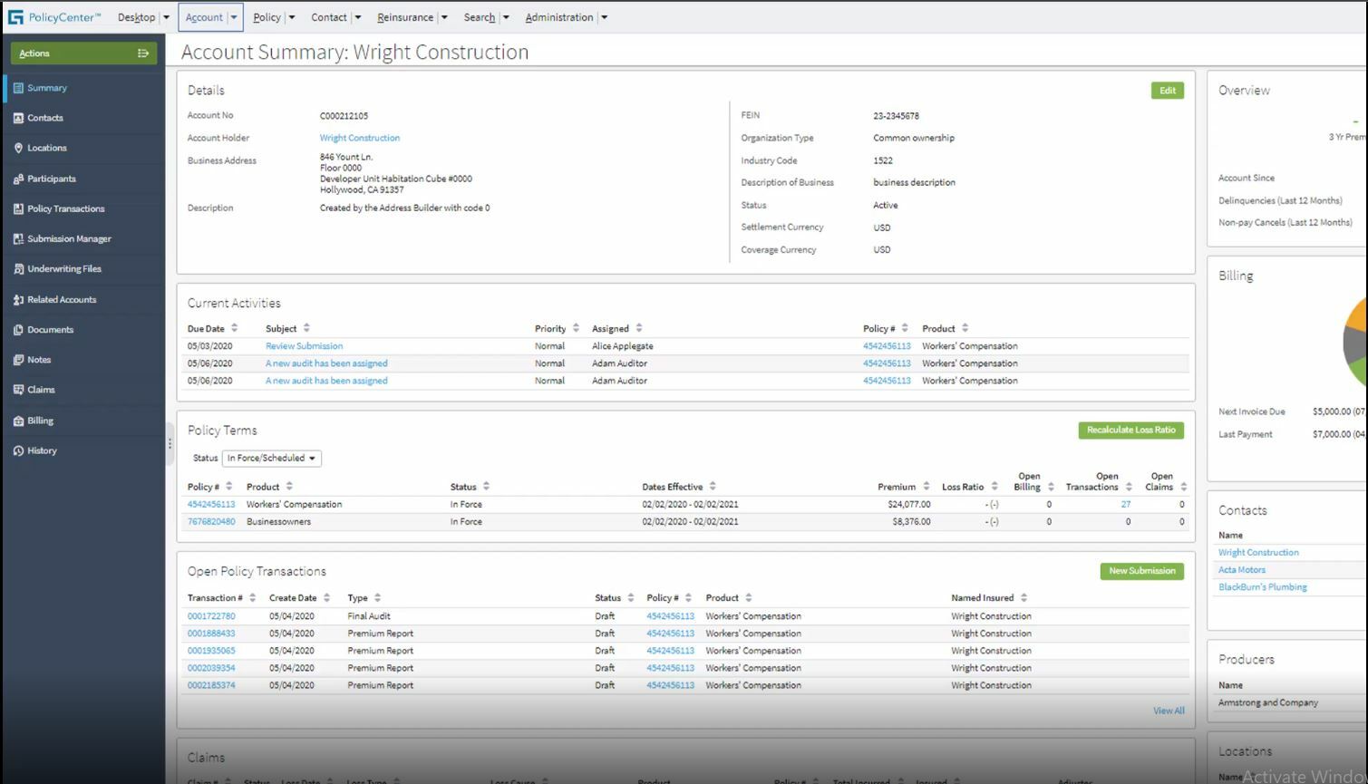Click the Participants sidebar icon
The image size is (1368, 784).
(18, 179)
